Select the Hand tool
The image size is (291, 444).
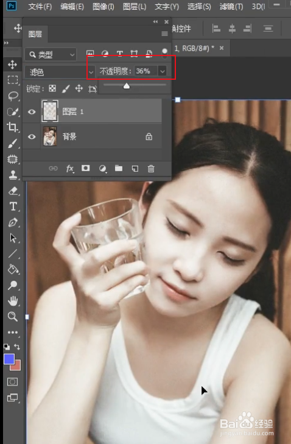(13, 301)
